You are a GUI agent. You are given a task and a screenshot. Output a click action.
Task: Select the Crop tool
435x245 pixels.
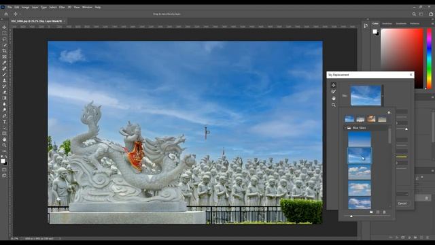(4, 51)
